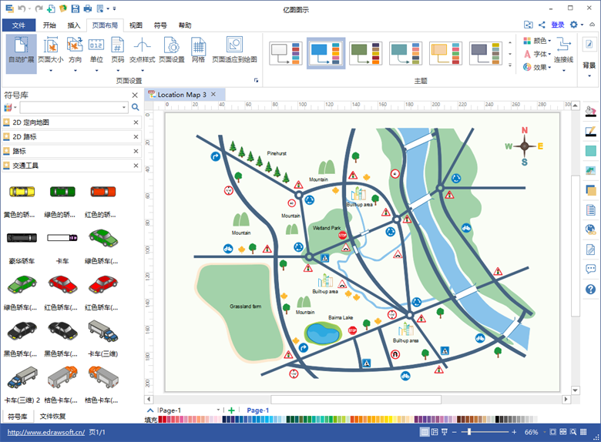601x442 pixels.
Task: Click the Save icon in quick access toolbar
Action: [x=76, y=8]
